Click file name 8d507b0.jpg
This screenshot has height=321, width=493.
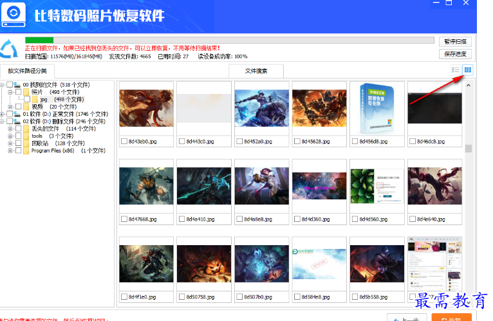tap(258, 297)
